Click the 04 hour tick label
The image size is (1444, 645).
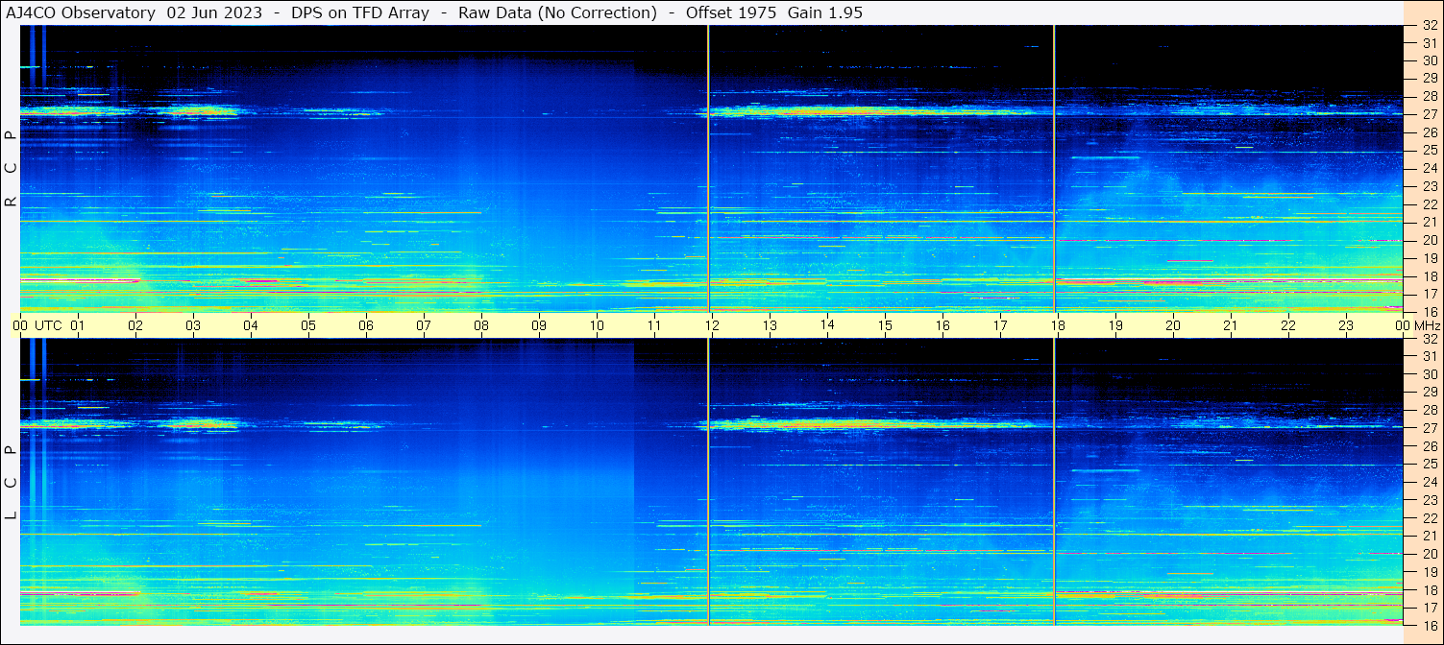[x=251, y=325]
